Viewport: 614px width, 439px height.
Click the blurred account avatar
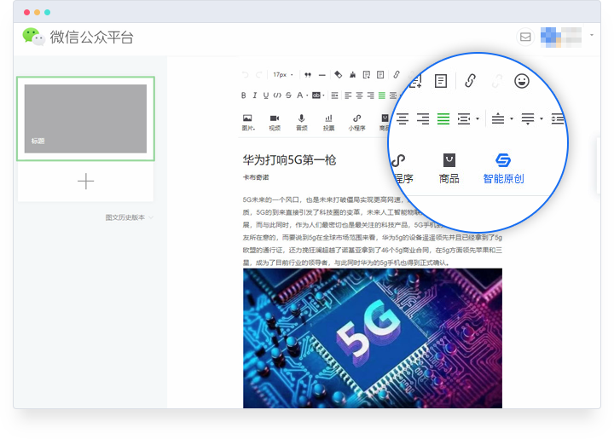561,38
